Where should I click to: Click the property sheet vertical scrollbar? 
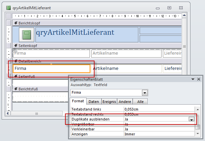click(x=198, y=121)
